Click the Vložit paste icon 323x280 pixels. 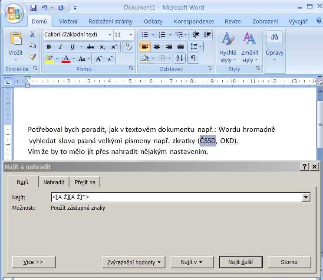point(16,38)
